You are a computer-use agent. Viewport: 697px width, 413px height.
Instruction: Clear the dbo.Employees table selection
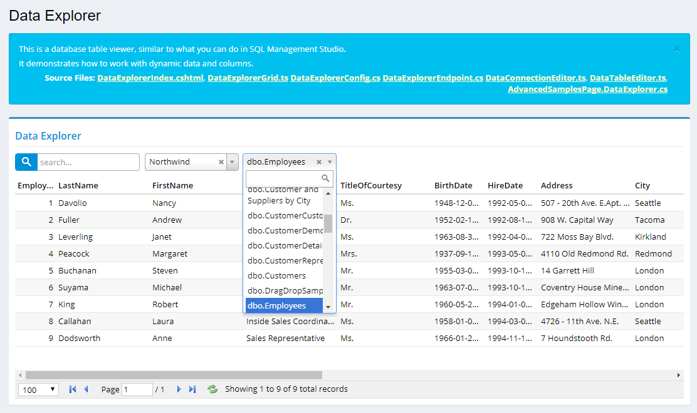pos(319,162)
